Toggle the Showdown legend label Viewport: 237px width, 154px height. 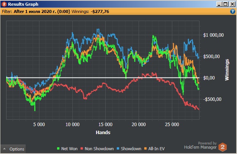(x=131, y=149)
